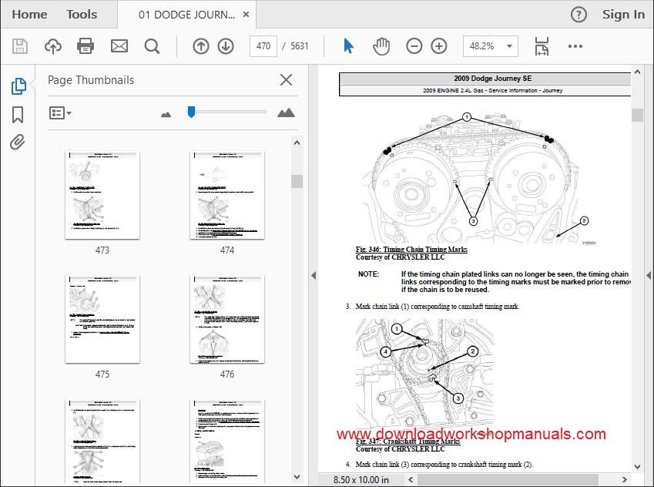Screen dimensions: 654x487
Task: Switch to the Home tab
Action: (29, 14)
